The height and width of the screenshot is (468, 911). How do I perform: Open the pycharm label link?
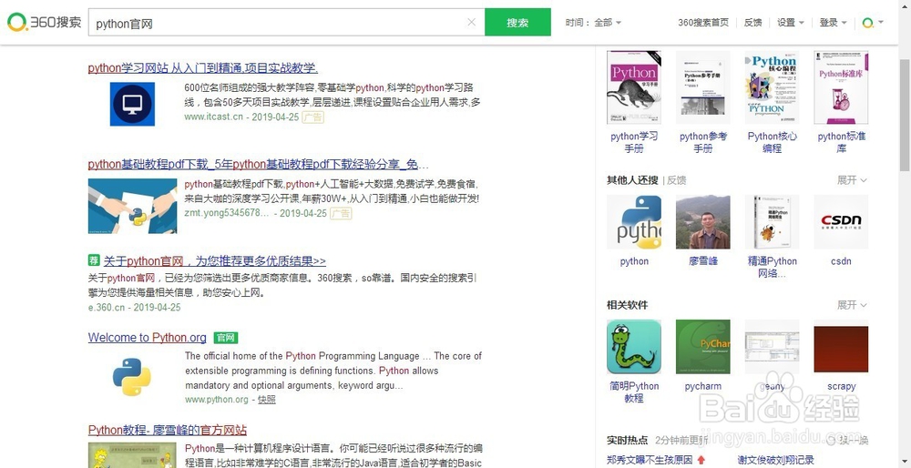click(x=703, y=386)
